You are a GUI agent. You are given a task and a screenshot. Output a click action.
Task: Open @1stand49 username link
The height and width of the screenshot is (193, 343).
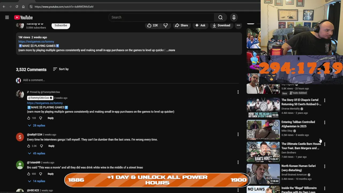click(33, 162)
